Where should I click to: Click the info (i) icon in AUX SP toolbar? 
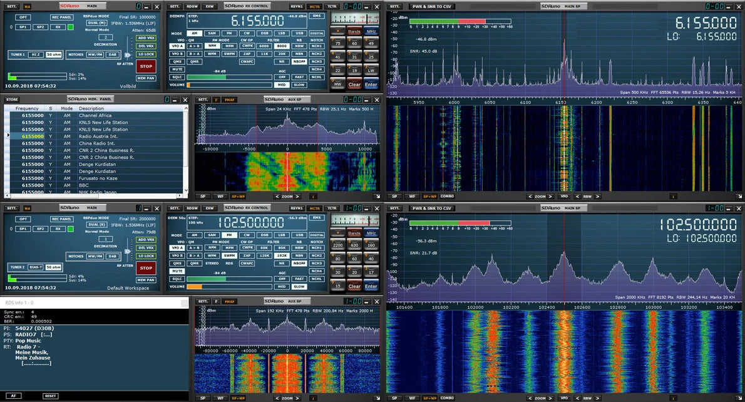(x=313, y=197)
